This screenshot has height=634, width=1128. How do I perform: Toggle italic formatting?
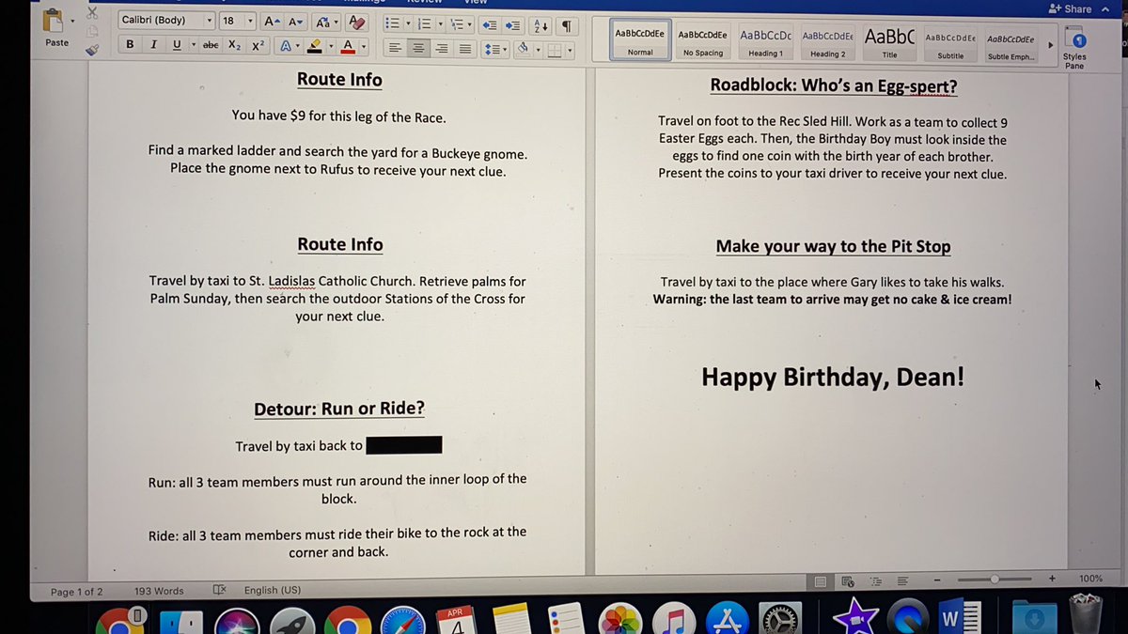pos(153,45)
